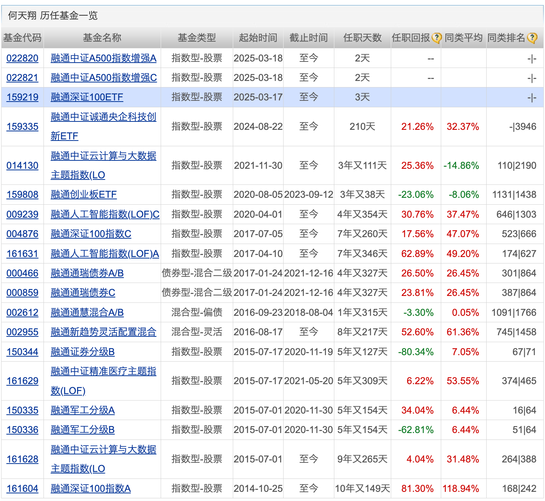
Task: Click the help icon beside 任职回报 header
Action: pyautogui.click(x=437, y=38)
